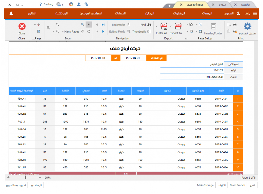Image resolution: width=263 pixels, height=194 pixels.
Task: Open the المبيعات menu
Action: [207, 13]
